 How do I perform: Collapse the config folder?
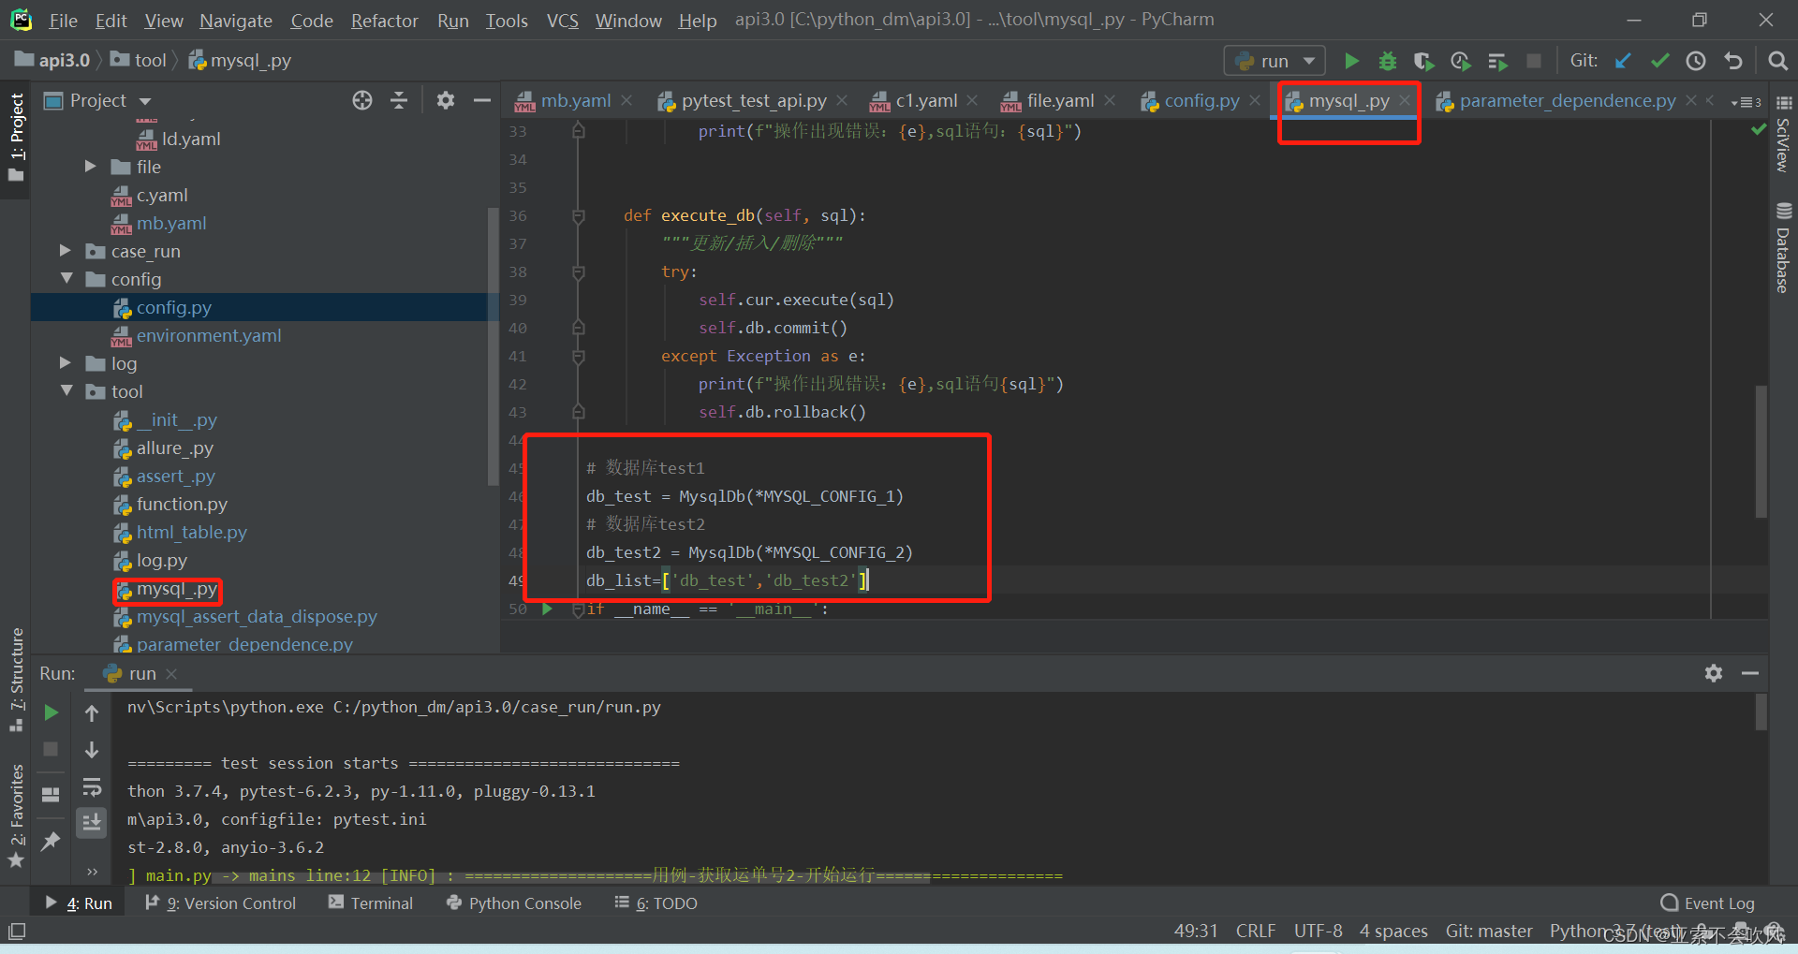click(66, 278)
